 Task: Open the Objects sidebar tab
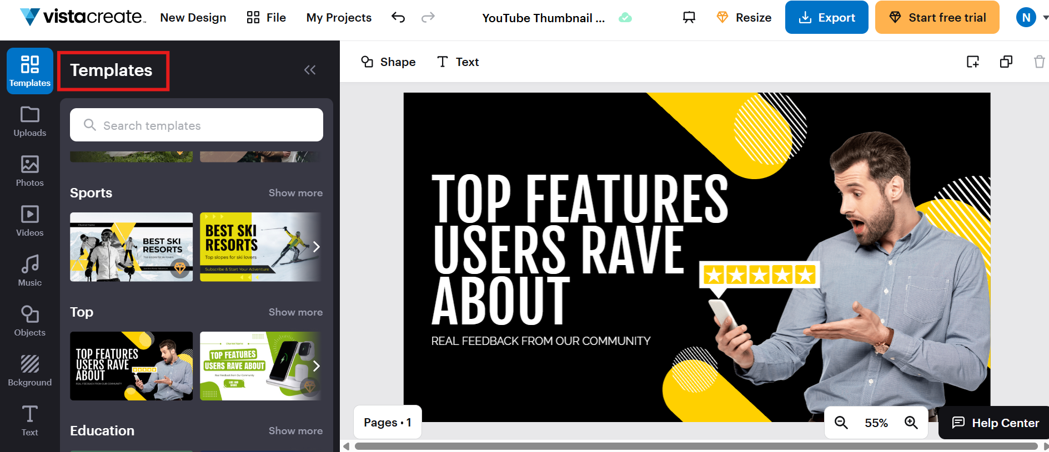pyautogui.click(x=30, y=321)
